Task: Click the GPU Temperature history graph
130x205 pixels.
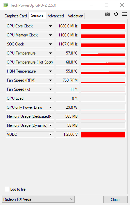Action: 103,53
